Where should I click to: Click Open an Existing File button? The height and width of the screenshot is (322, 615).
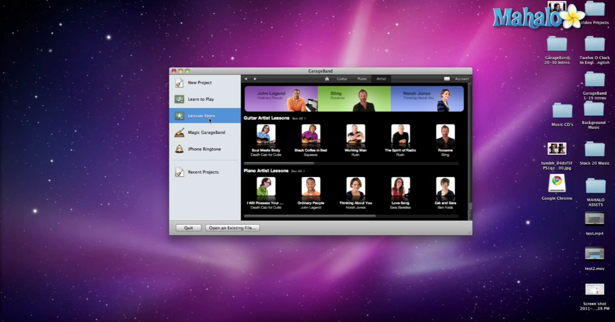[x=232, y=228]
